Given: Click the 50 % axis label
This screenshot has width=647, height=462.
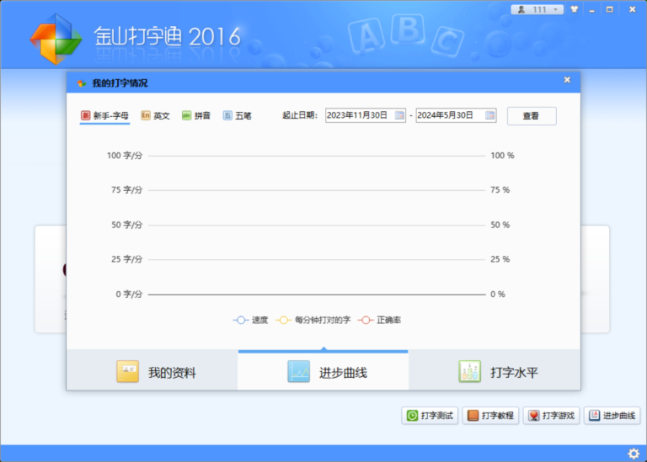Looking at the screenshot, I should pos(500,225).
